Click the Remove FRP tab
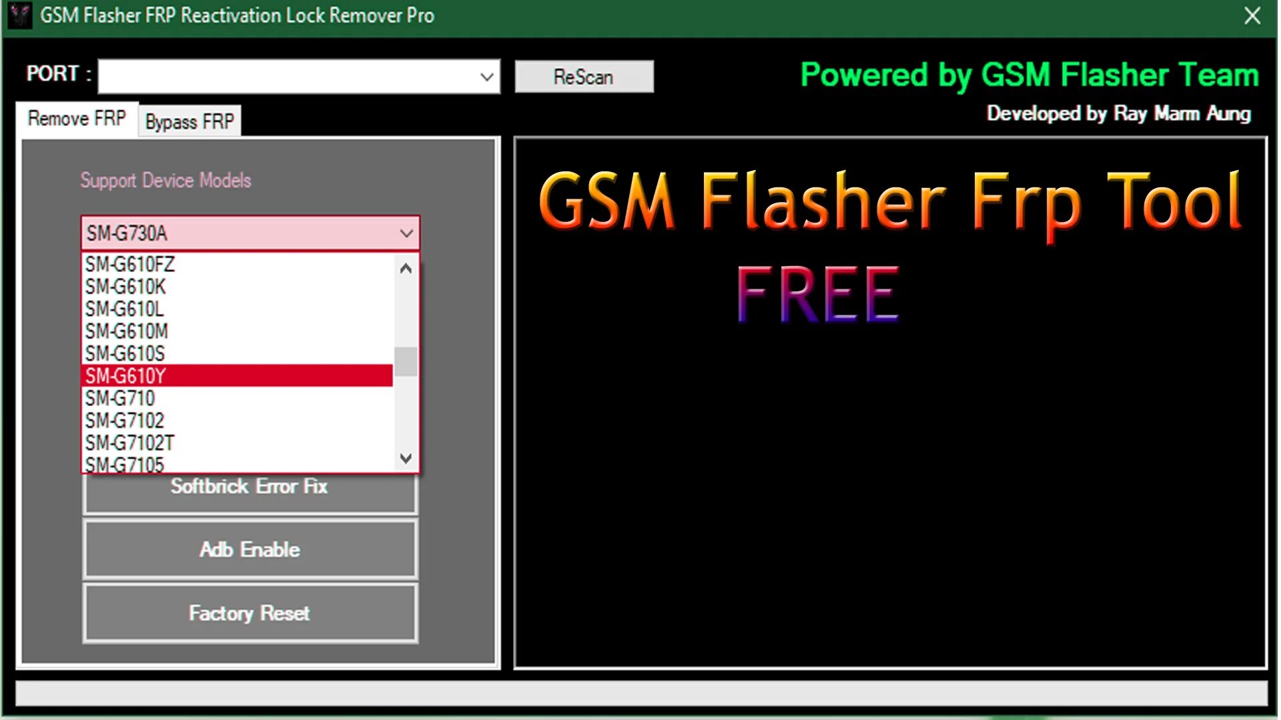Screen dimensions: 1281x720 (75, 119)
